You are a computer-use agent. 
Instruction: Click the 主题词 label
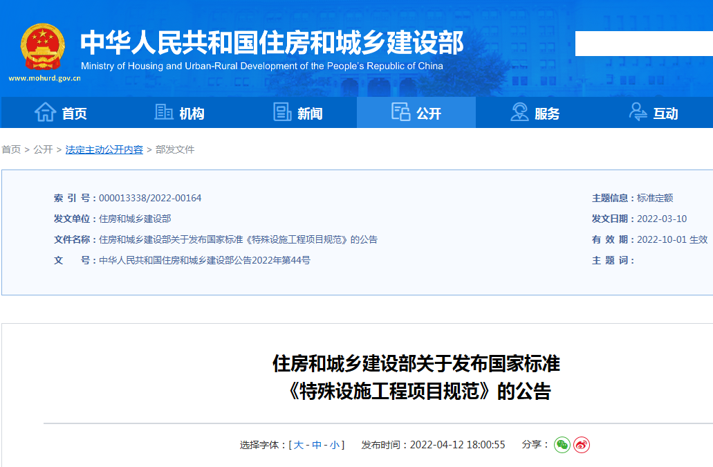point(612,261)
